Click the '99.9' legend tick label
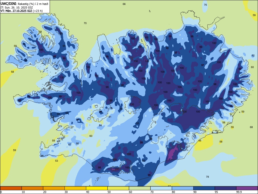Screen dimensions: 258x194 pos(239,192)
